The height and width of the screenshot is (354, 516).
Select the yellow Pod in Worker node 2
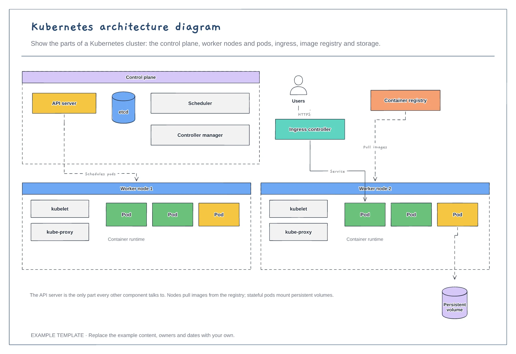coord(458,215)
